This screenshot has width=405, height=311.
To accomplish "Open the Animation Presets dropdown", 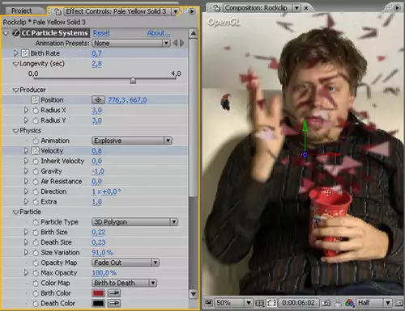I will click(131, 43).
